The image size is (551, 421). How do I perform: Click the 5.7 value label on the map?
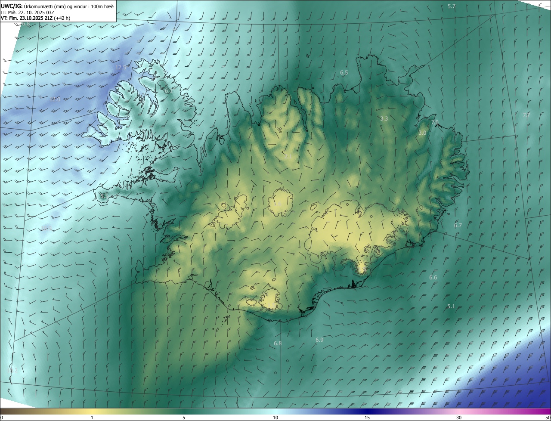coord(452,6)
